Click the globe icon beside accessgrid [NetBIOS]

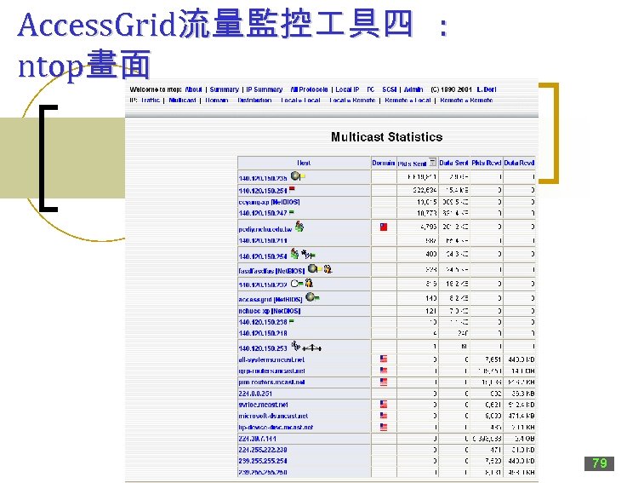click(310, 296)
